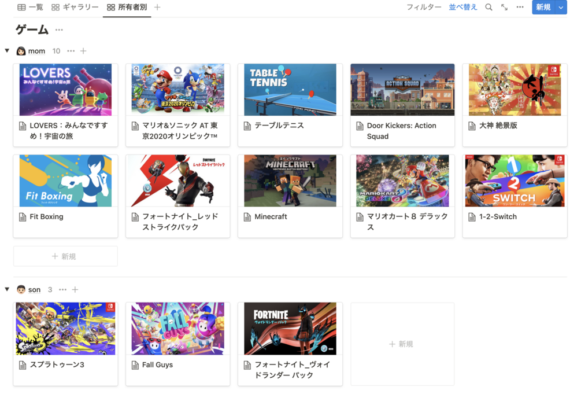The image size is (581, 394).
Task: Click + 新規 below mom group cards
Action: [65, 256]
